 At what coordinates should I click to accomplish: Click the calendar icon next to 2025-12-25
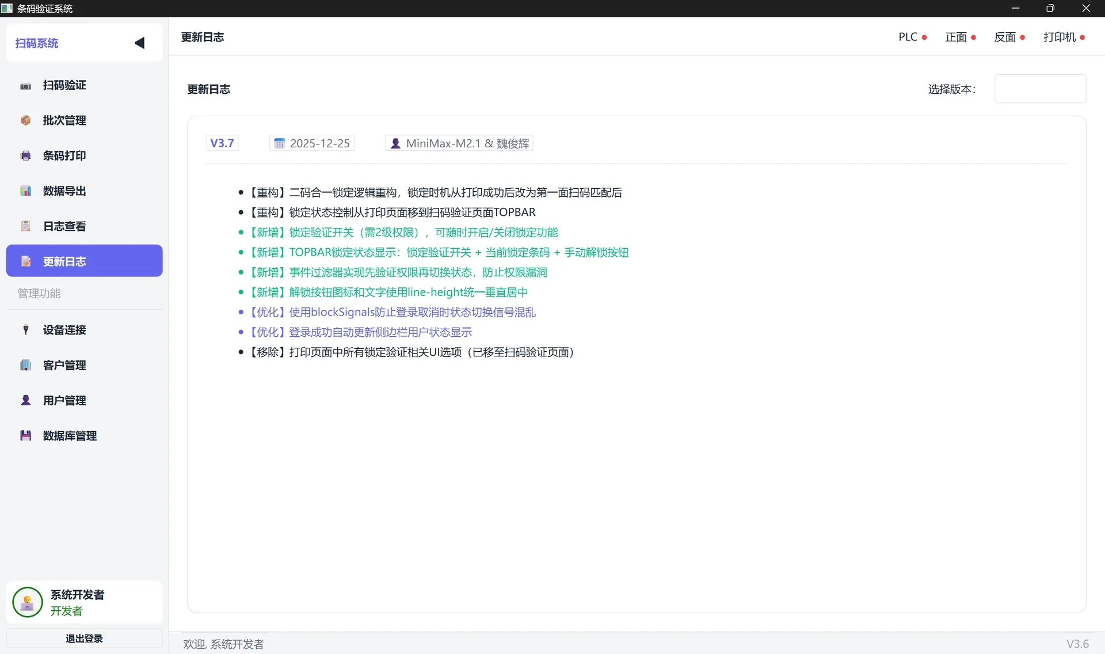[x=279, y=143]
